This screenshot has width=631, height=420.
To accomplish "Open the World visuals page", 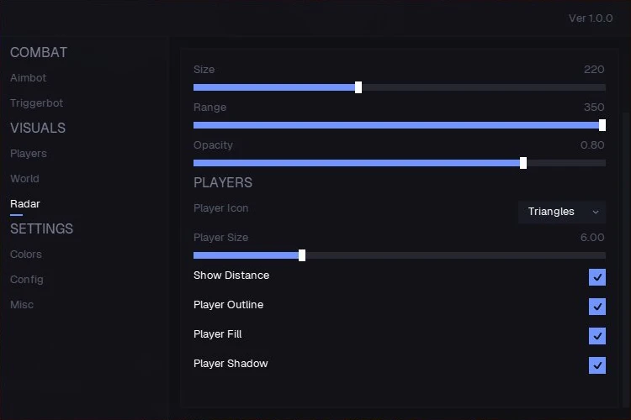I will coord(24,178).
